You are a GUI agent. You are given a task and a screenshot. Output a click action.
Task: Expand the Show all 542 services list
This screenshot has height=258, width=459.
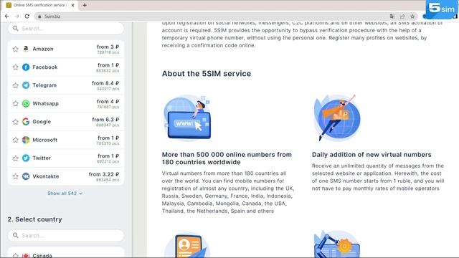pos(65,193)
